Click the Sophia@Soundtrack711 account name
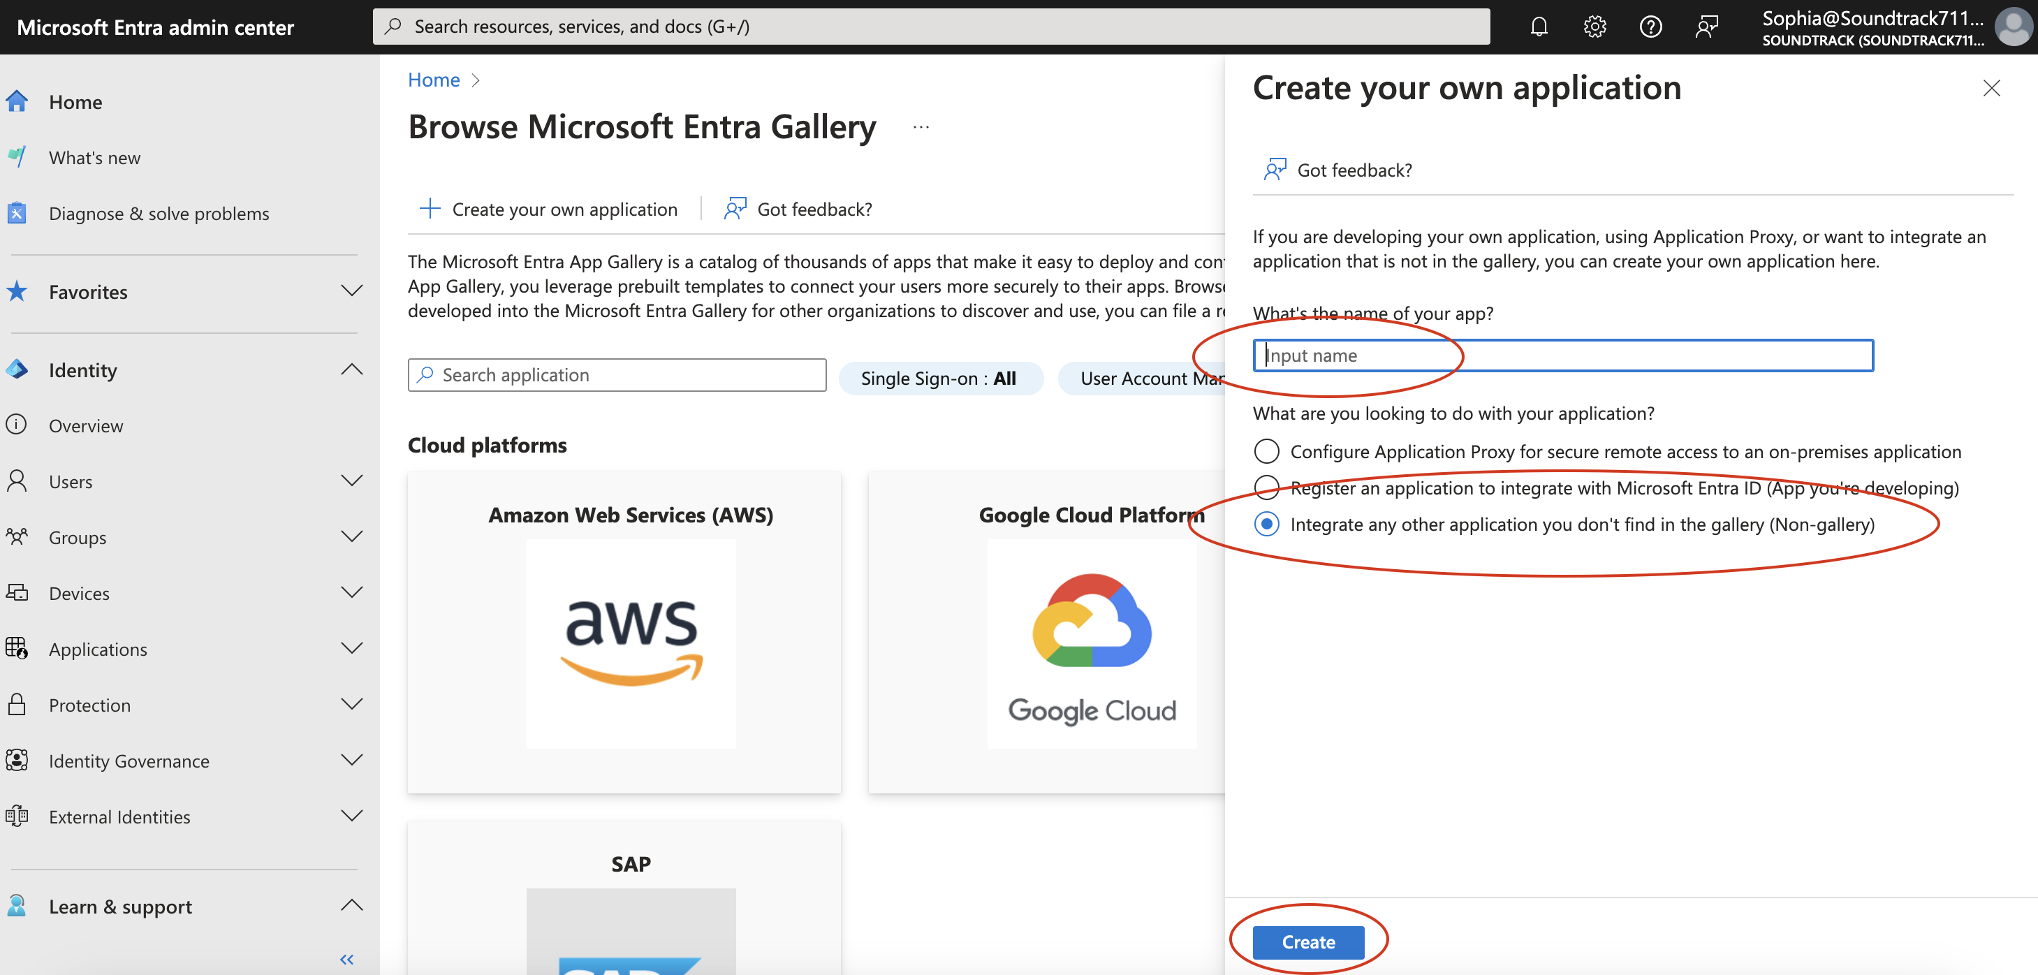Image resolution: width=2038 pixels, height=975 pixels. [x=1872, y=18]
